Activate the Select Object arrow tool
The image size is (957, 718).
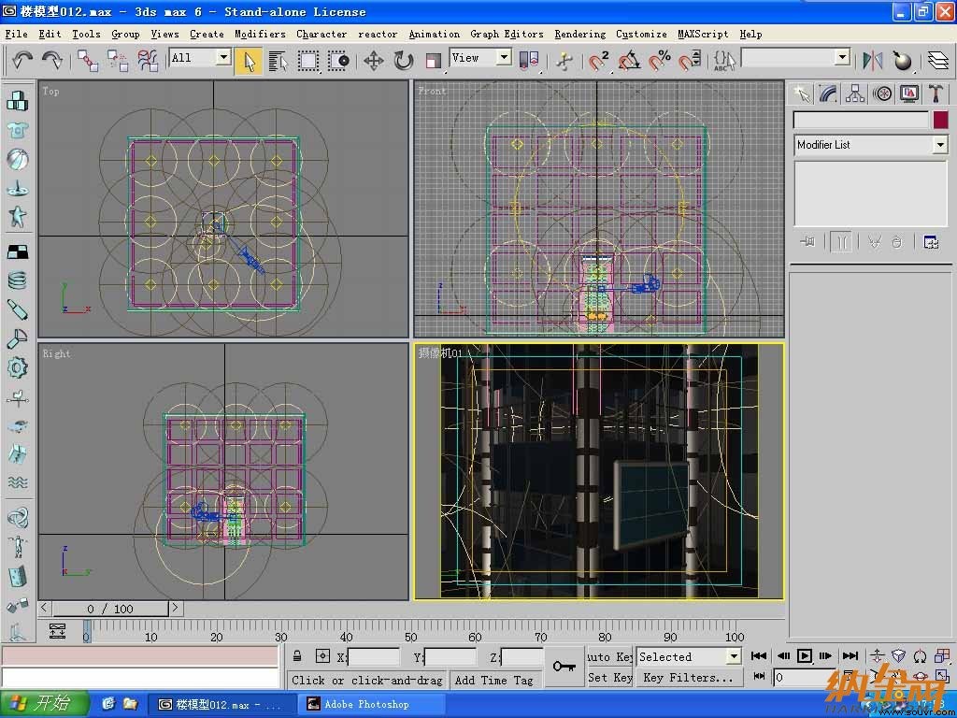click(x=249, y=61)
